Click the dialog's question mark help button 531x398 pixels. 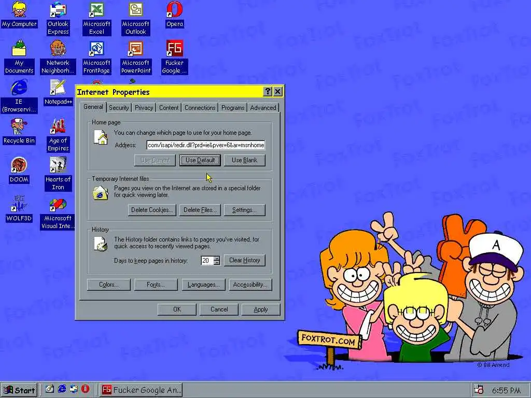[x=268, y=91]
